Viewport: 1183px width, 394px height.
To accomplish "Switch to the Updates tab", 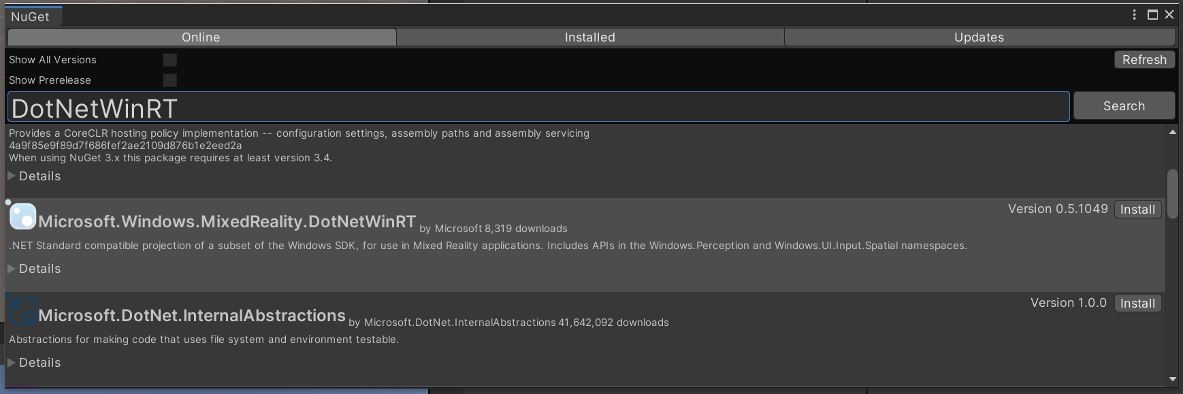I will pyautogui.click(x=979, y=37).
